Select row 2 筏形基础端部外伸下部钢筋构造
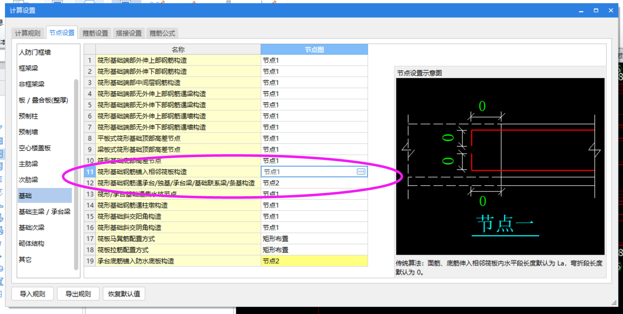Screen dimensions: 623x314 pos(178,72)
